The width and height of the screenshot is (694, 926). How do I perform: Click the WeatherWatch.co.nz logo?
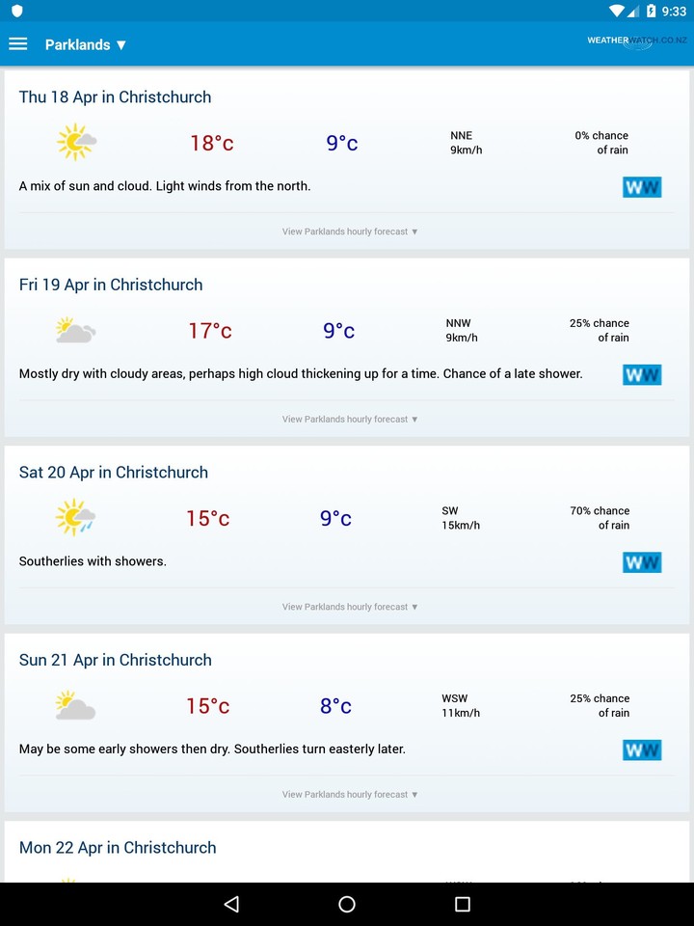pos(636,42)
